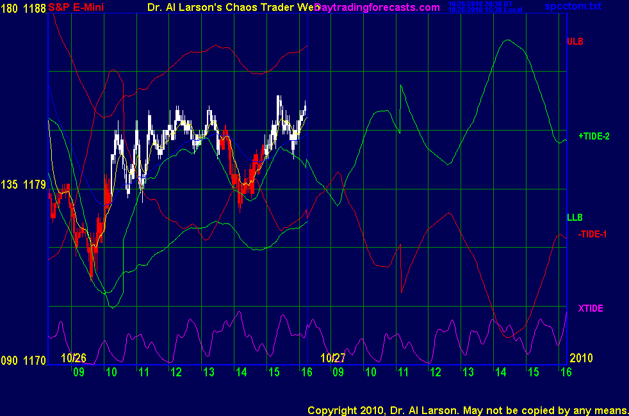Click hour label 13 of the 10/27 session
The width and height of the screenshot is (629, 416).
click(x=468, y=372)
